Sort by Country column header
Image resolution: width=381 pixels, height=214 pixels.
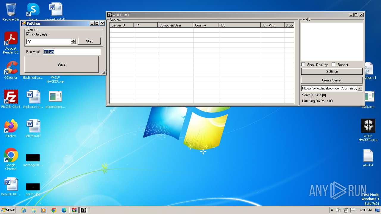point(206,25)
